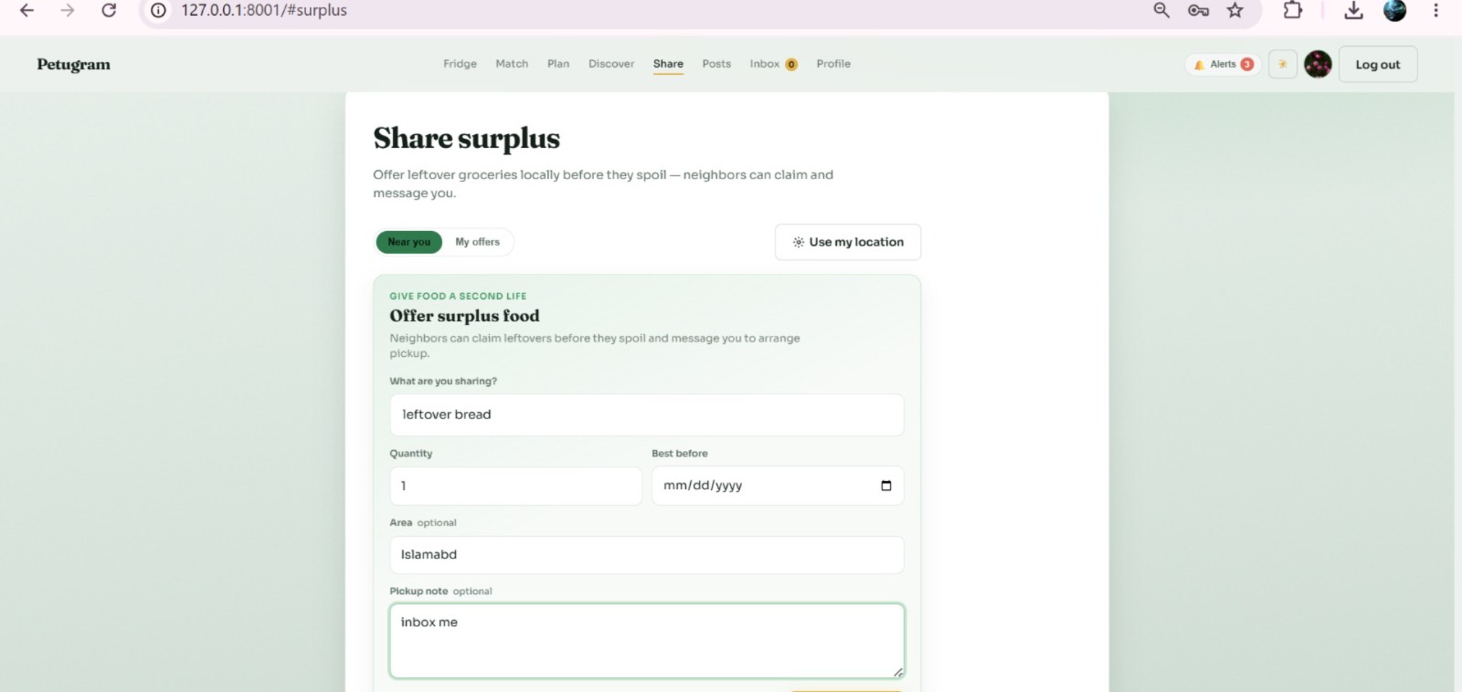Go to the Fridge tab
The height and width of the screenshot is (692, 1462).
click(460, 64)
